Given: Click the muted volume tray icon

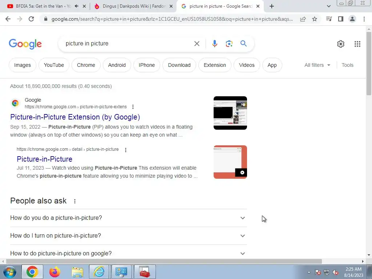Looking at the screenshot, I should click(x=335, y=272).
